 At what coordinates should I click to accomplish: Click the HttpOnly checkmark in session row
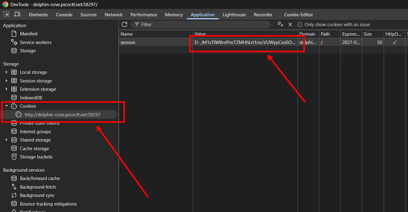coord(394,42)
